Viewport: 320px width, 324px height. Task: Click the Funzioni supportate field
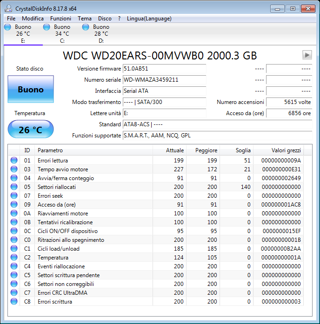coord(217,136)
